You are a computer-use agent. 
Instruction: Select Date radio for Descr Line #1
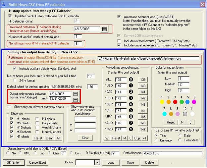(180, 135)
